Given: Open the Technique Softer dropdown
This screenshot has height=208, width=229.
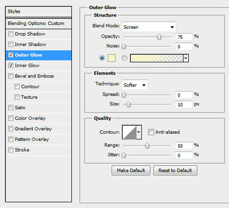Looking at the screenshot, I should point(135,85).
